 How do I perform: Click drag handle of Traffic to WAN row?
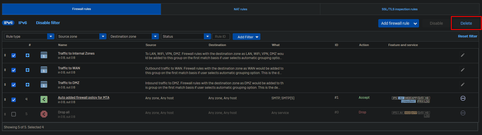pyautogui.click(x=5, y=70)
